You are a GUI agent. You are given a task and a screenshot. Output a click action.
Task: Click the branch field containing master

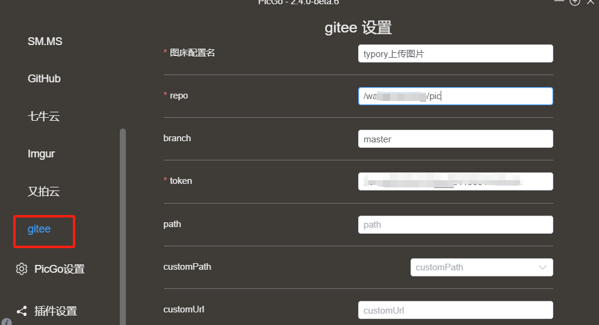(455, 139)
